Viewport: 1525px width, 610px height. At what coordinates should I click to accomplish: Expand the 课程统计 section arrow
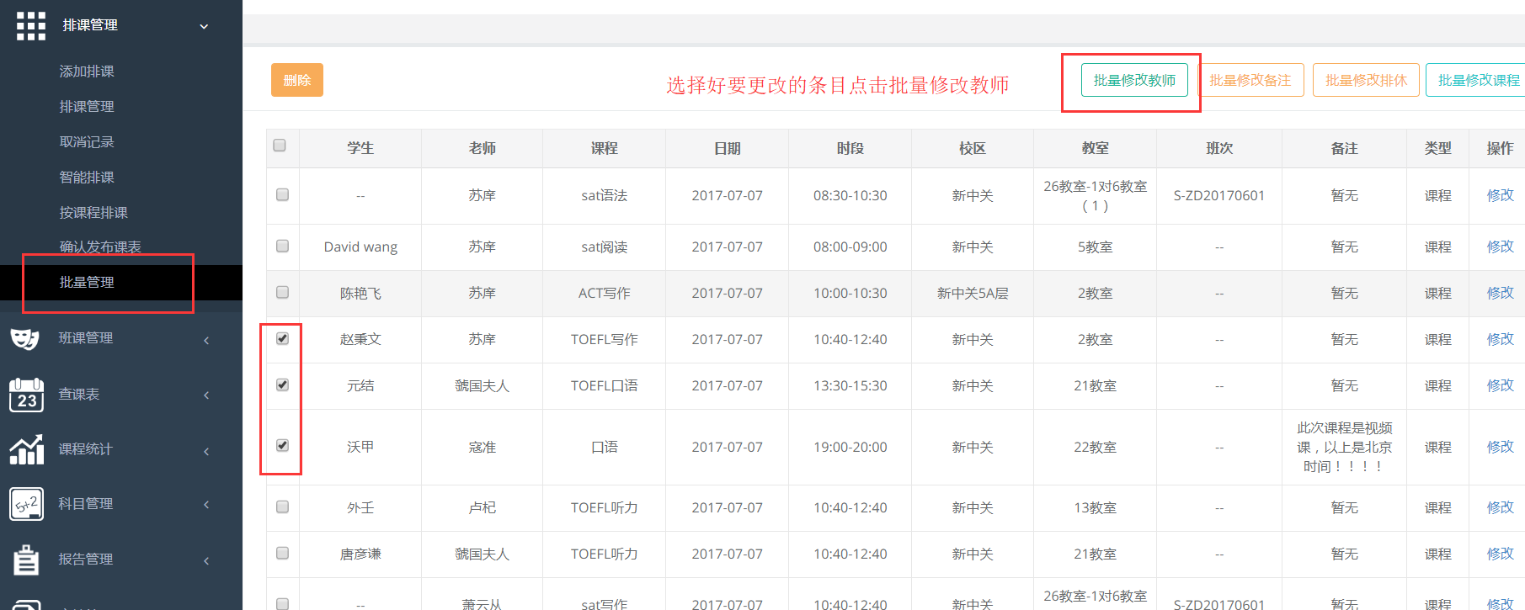click(x=206, y=451)
